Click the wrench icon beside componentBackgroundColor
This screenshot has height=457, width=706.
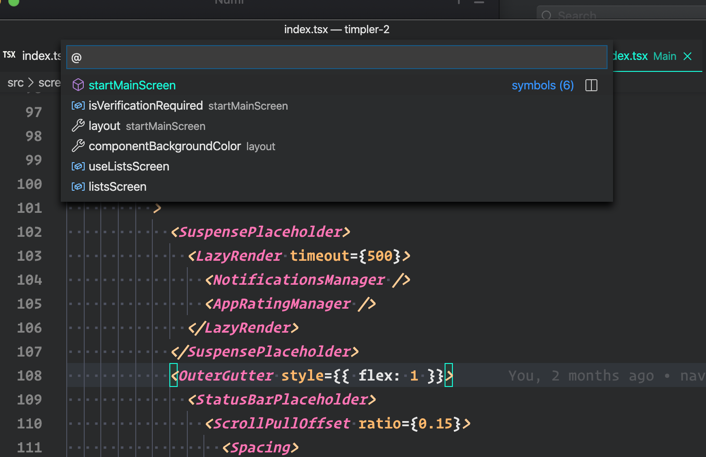tap(78, 146)
